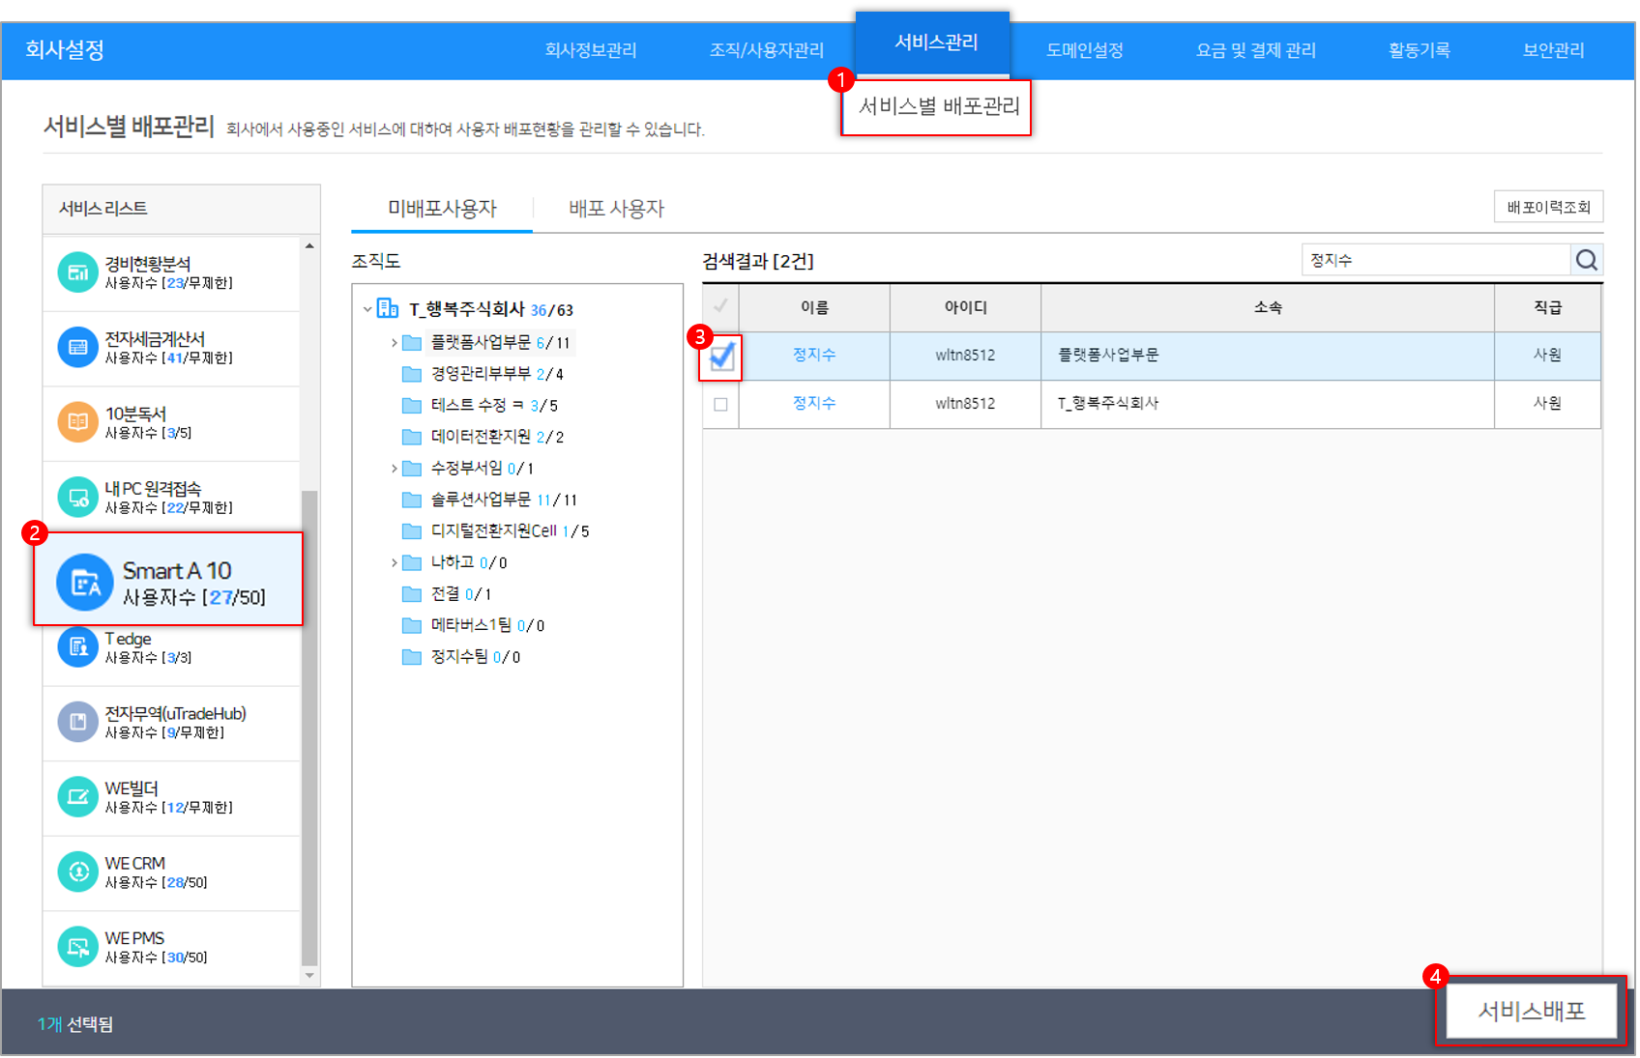This screenshot has height=1058, width=1640.
Task: Click the service list scrollbar thumb
Action: pyautogui.click(x=309, y=728)
